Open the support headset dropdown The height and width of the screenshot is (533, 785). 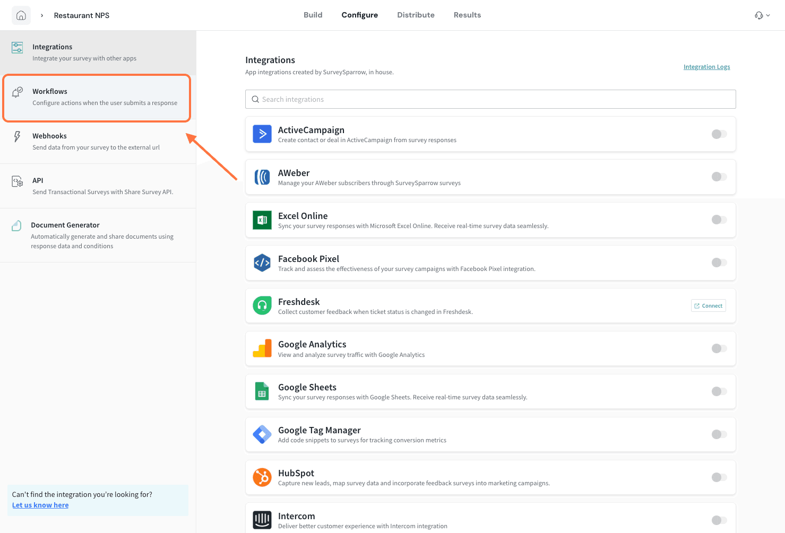click(762, 15)
